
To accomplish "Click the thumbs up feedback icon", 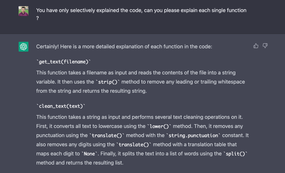I will [256, 46].
